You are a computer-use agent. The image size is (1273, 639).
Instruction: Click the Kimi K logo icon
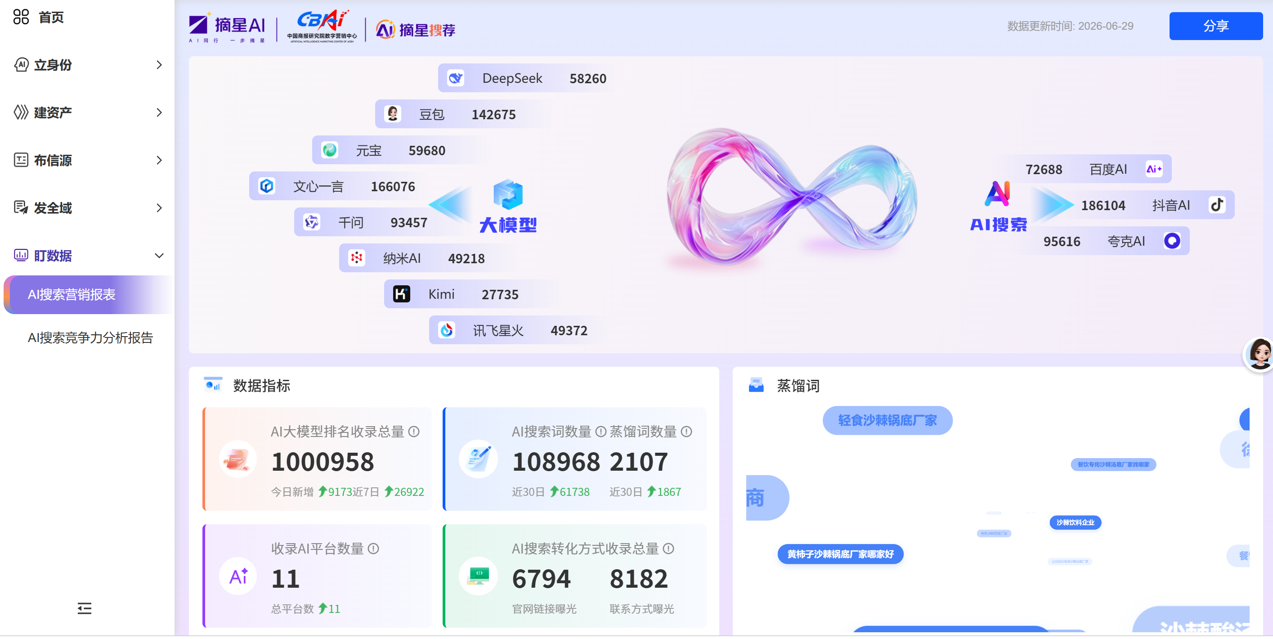(x=401, y=294)
